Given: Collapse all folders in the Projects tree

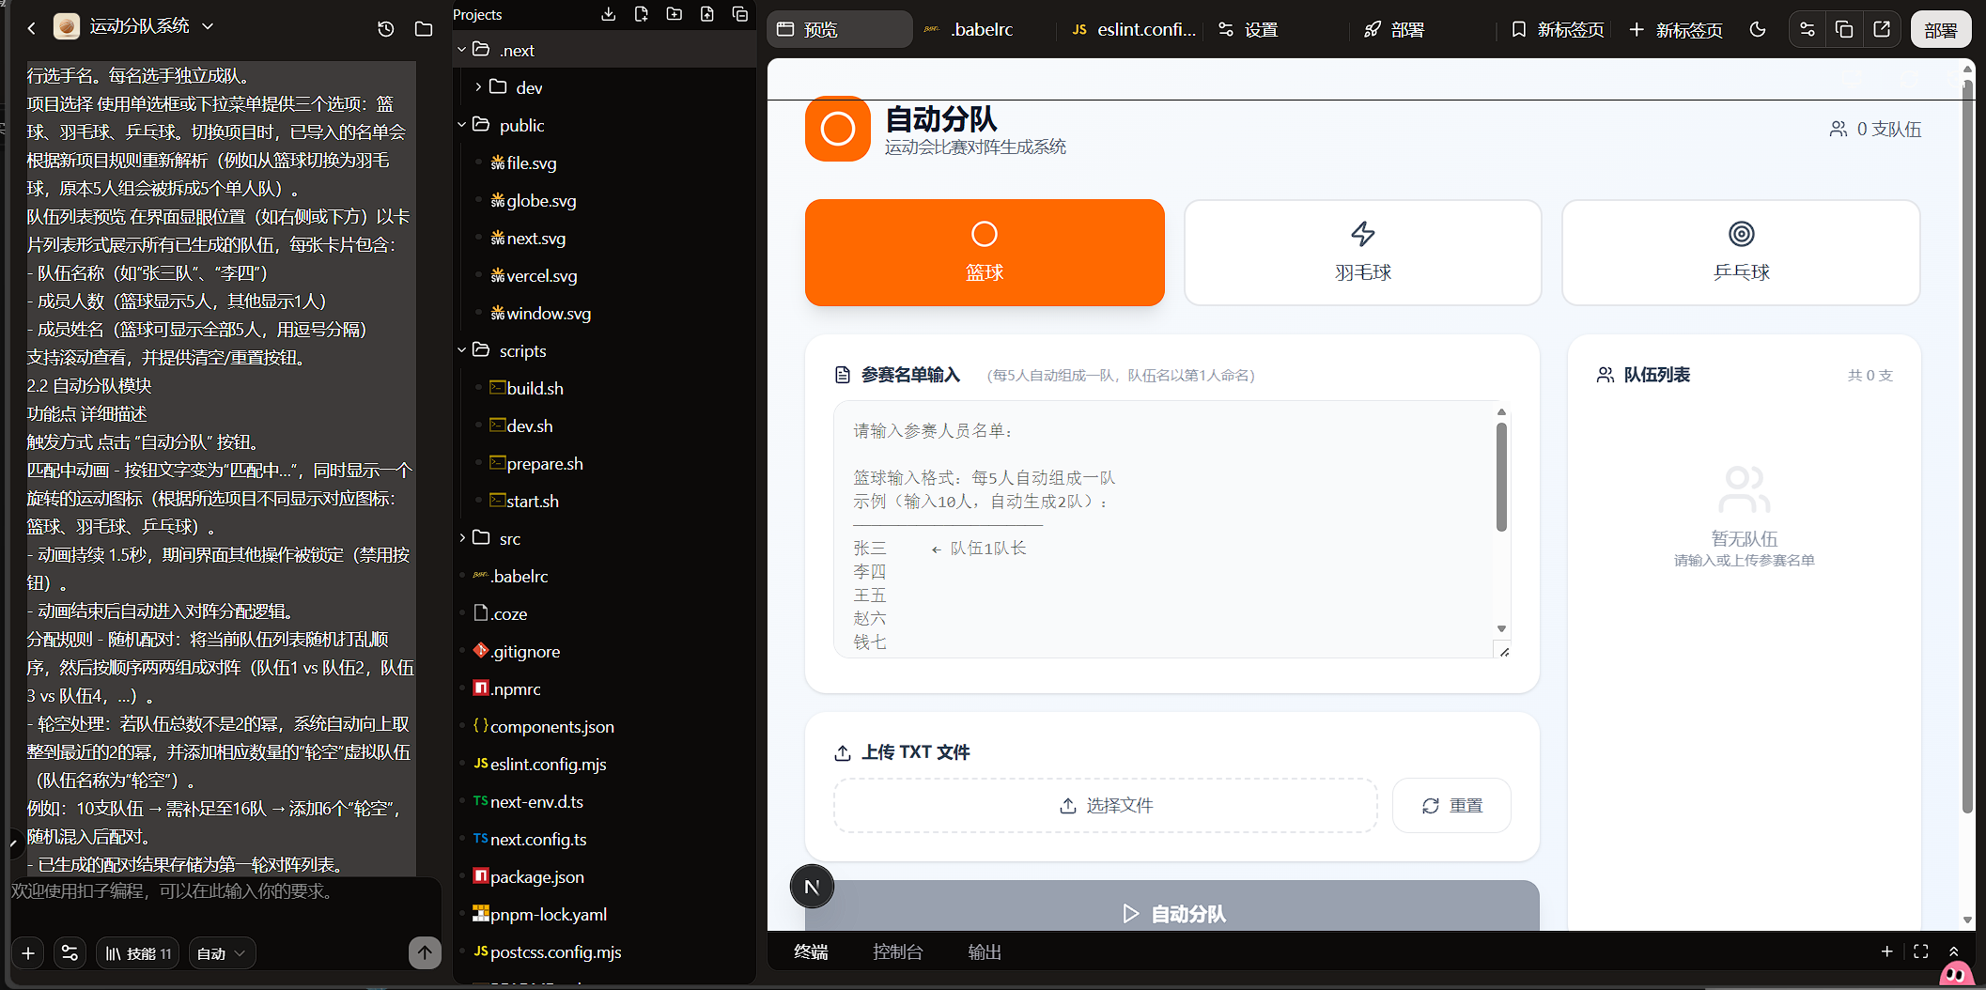Looking at the screenshot, I should 740,14.
